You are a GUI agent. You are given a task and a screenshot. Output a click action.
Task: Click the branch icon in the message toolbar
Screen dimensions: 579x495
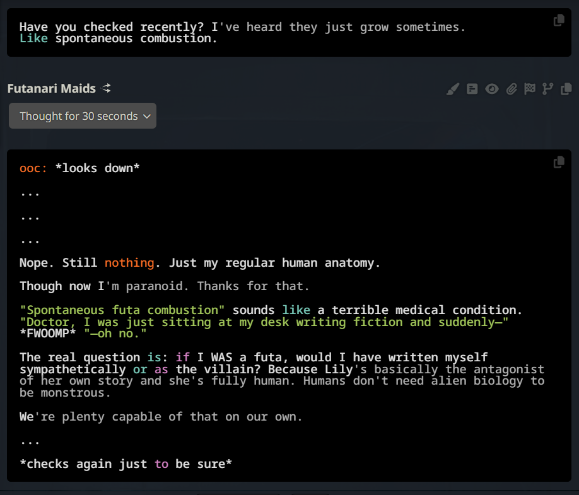coord(547,89)
